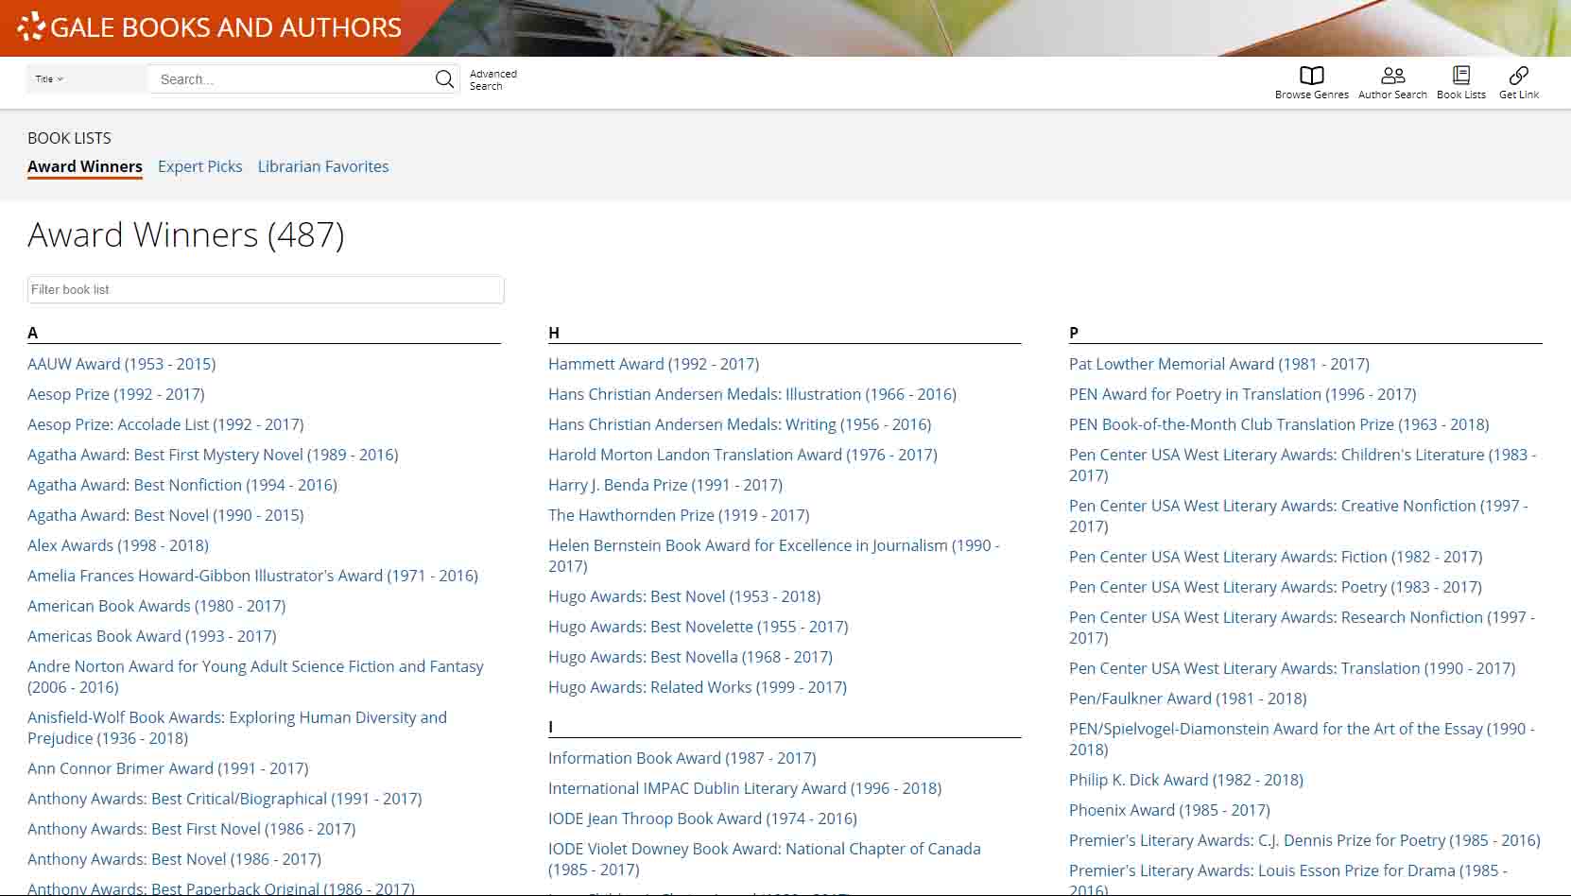
Task: Open Pen Center USA West: Poetry
Action: click(1275, 587)
